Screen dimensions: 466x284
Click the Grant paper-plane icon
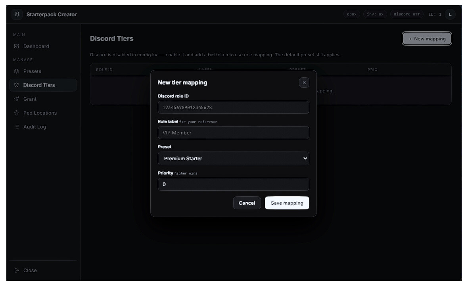point(17,99)
